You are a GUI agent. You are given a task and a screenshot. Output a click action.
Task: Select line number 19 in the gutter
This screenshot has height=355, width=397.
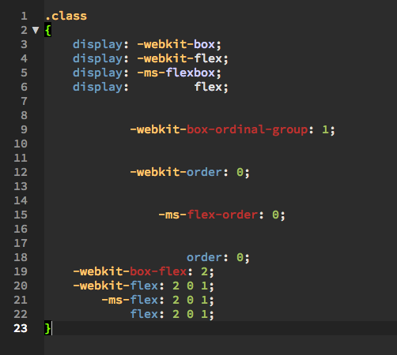click(x=21, y=271)
